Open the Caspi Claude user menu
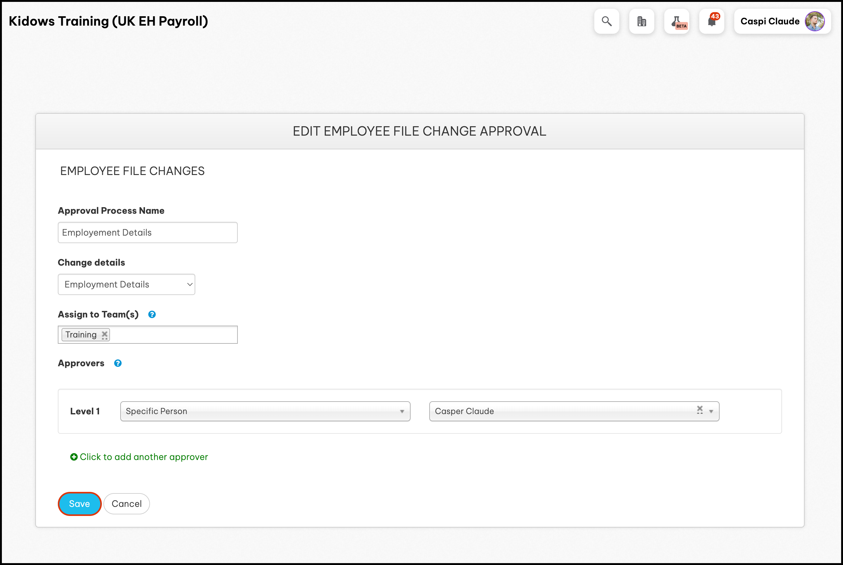843x565 pixels. 770,22
